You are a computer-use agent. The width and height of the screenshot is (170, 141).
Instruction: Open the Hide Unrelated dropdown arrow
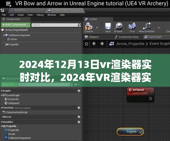(x=159, y=28)
